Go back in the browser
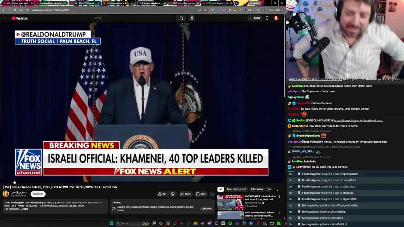The image size is (404, 227). (x=3, y=10)
